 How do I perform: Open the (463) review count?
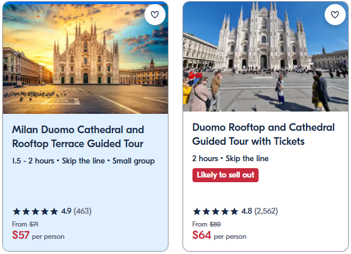[x=82, y=211]
